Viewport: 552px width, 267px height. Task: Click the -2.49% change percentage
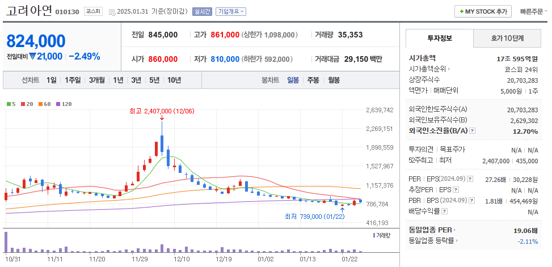85,57
